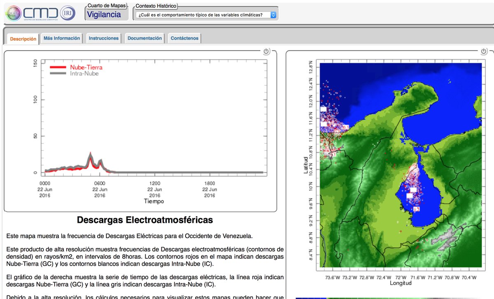Click the 0600 22 Jun 2016 time label
The height and width of the screenshot is (299, 494).
coord(100,190)
